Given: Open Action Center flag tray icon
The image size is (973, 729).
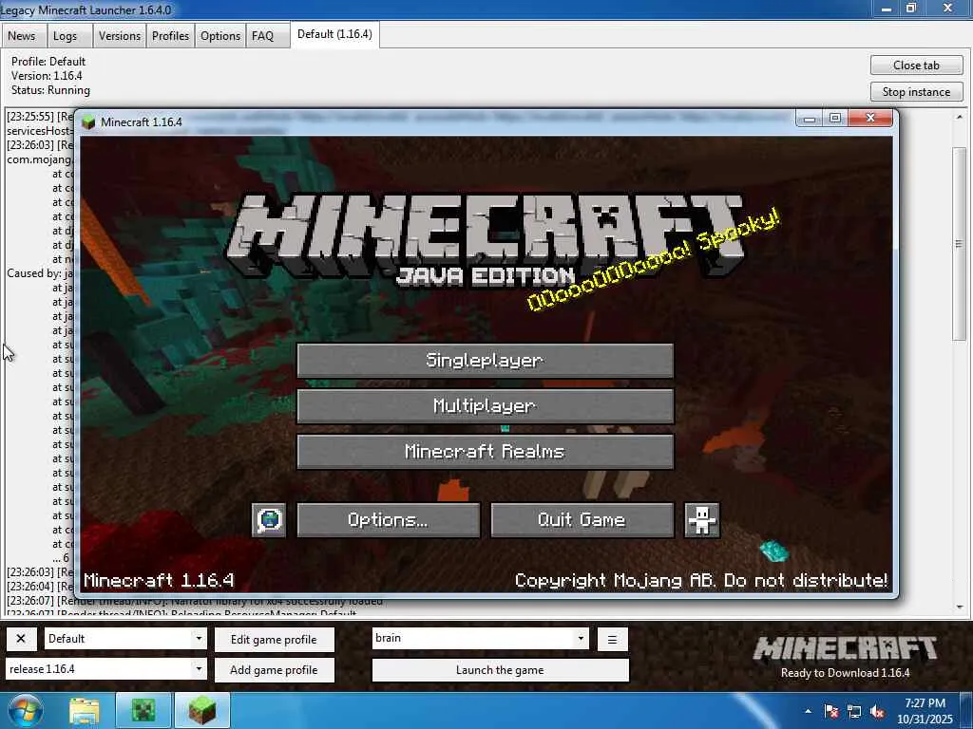Looking at the screenshot, I should click(x=831, y=711).
